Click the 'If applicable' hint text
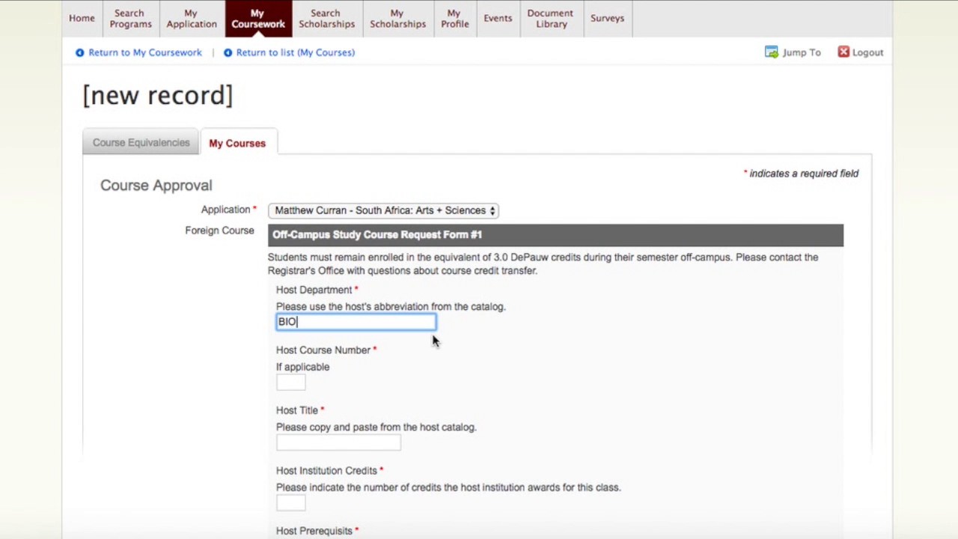Image resolution: width=958 pixels, height=539 pixels. click(x=302, y=367)
